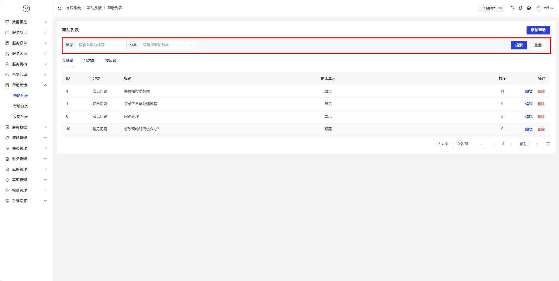This screenshot has width=559, height=281.
Task: Click the 添加帮助 button
Action: coord(538,30)
